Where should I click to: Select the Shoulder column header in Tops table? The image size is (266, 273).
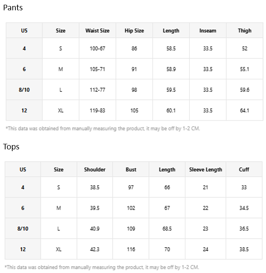(x=95, y=170)
